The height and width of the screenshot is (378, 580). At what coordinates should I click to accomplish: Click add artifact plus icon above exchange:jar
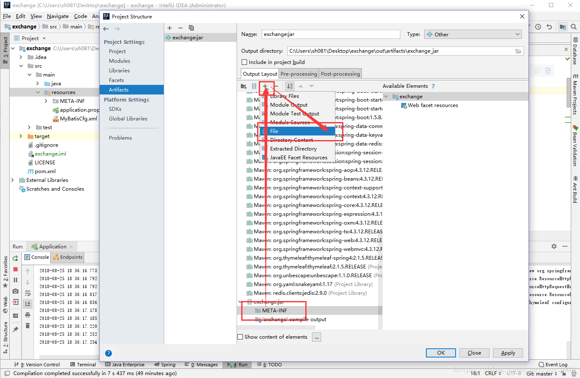click(x=170, y=28)
